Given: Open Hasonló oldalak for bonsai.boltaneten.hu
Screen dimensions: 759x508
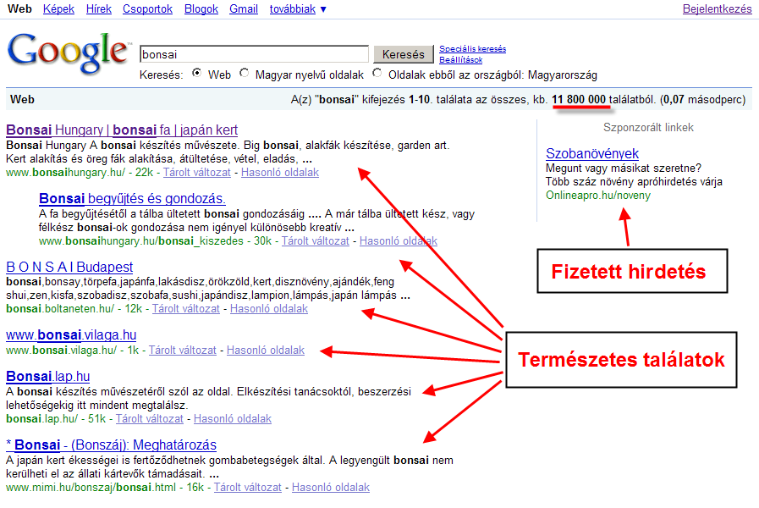Looking at the screenshot, I should coord(268,308).
